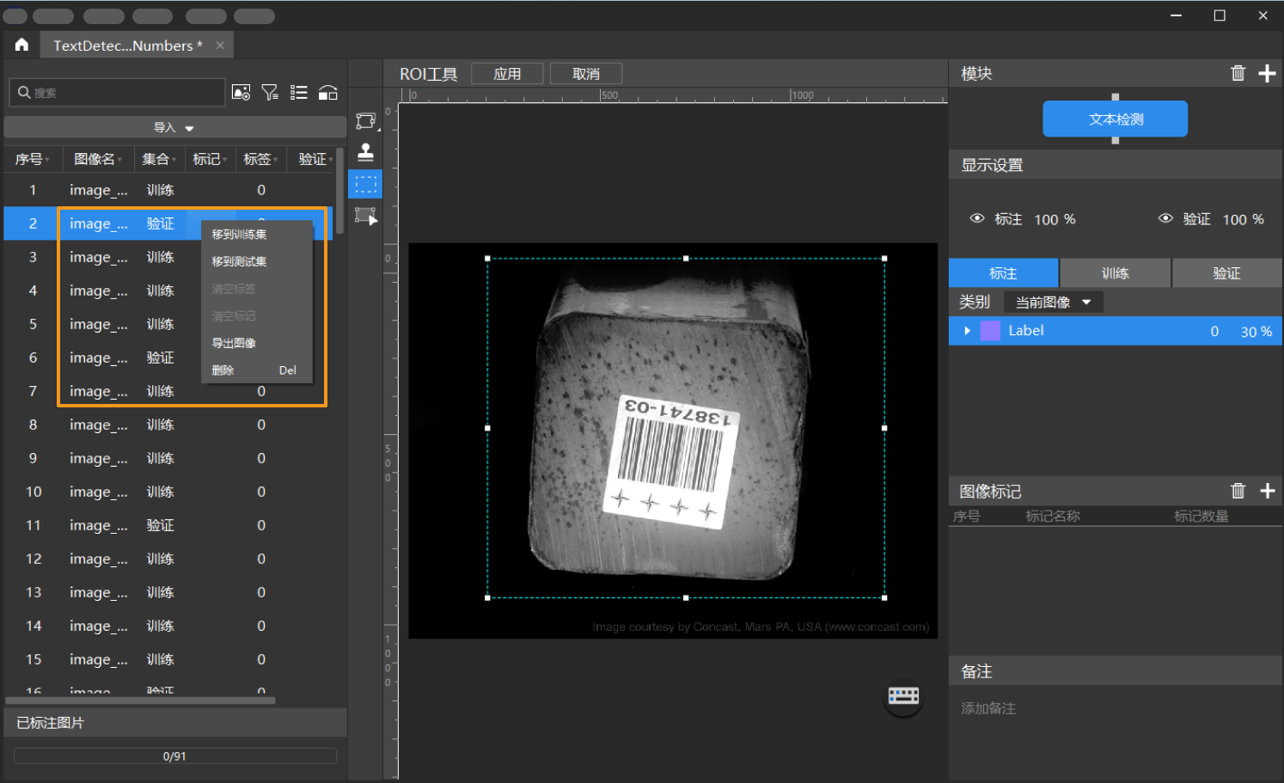The height and width of the screenshot is (783, 1284).
Task: Click the 标注 opacity 100 % value
Action: pyautogui.click(x=1055, y=219)
